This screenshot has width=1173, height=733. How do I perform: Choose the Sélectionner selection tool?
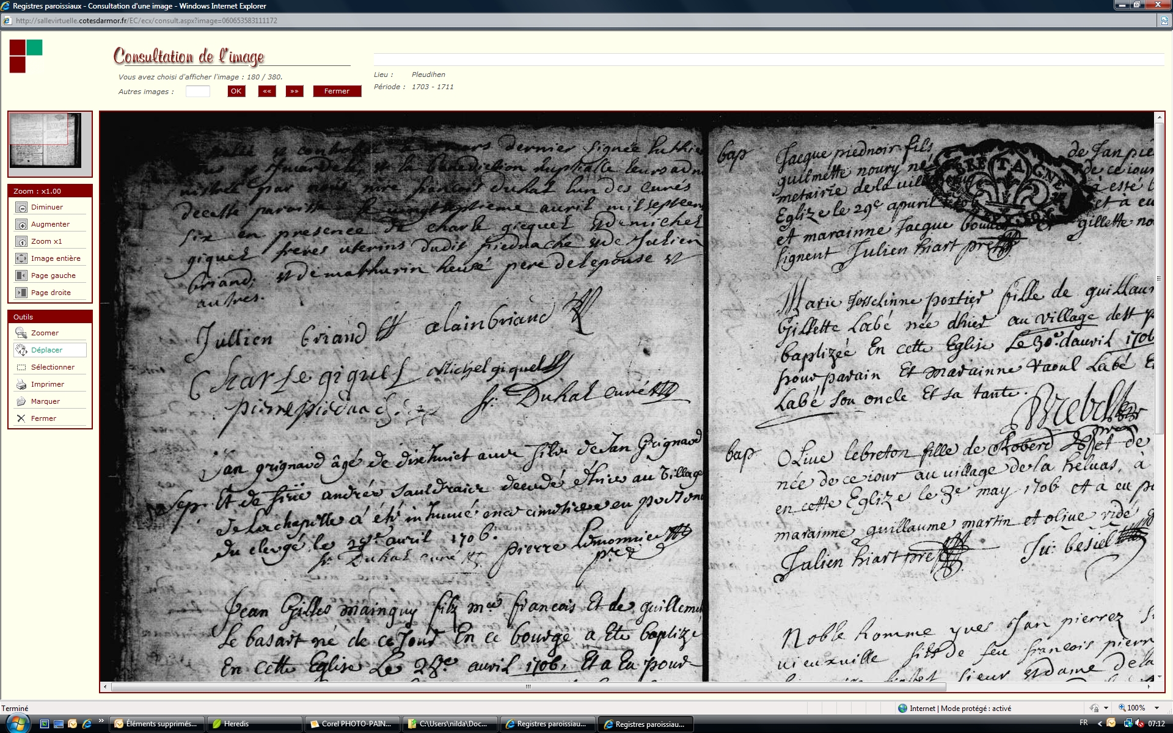coord(21,368)
